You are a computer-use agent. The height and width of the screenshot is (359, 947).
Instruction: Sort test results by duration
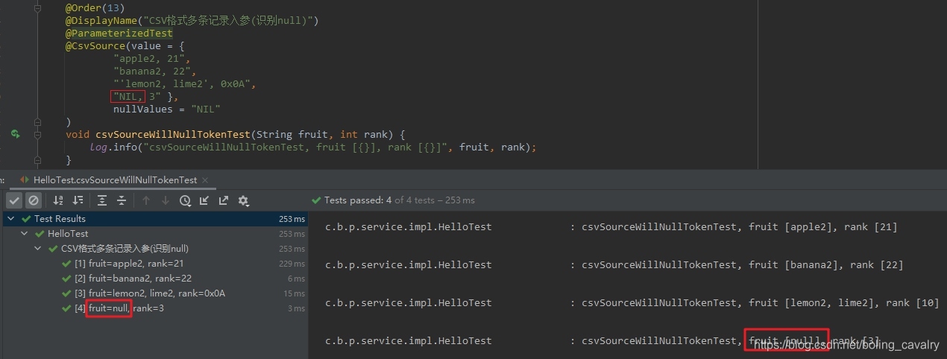[78, 200]
